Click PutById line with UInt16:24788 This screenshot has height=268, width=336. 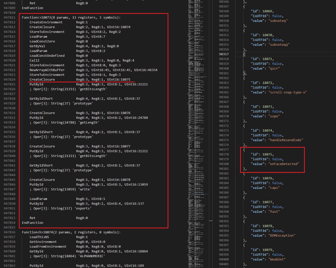click(x=89, y=118)
